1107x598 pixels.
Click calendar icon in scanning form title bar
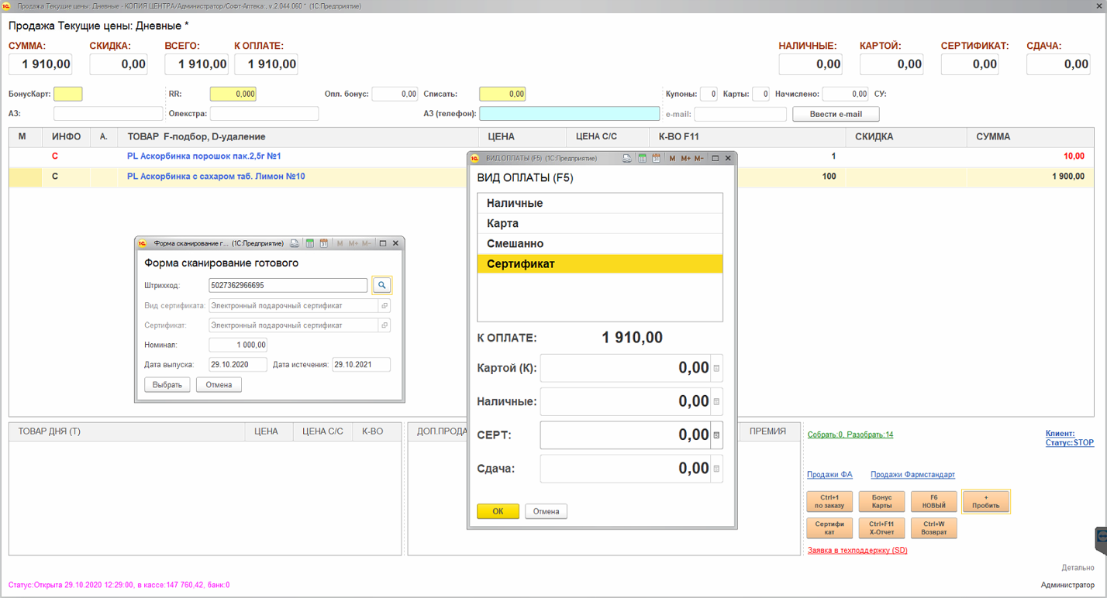pyautogui.click(x=323, y=243)
